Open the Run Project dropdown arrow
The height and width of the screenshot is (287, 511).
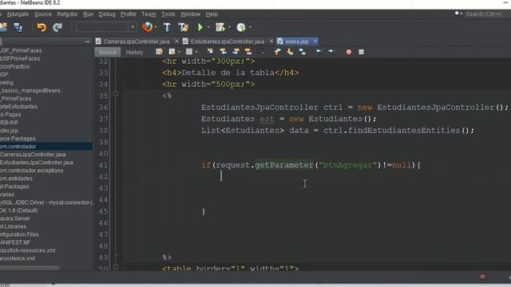coord(208,28)
